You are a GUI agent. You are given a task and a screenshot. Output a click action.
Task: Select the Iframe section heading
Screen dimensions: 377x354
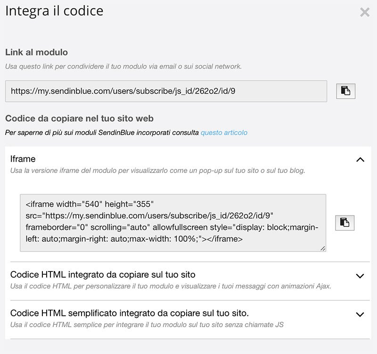pyautogui.click(x=23, y=159)
